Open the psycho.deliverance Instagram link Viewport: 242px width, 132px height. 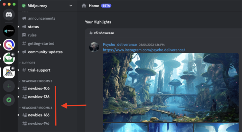pyautogui.click(x=144, y=50)
